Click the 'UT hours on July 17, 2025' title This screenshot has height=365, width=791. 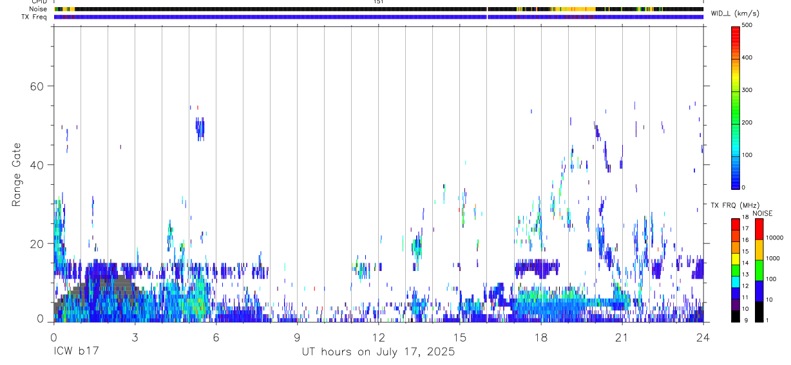pyautogui.click(x=378, y=352)
